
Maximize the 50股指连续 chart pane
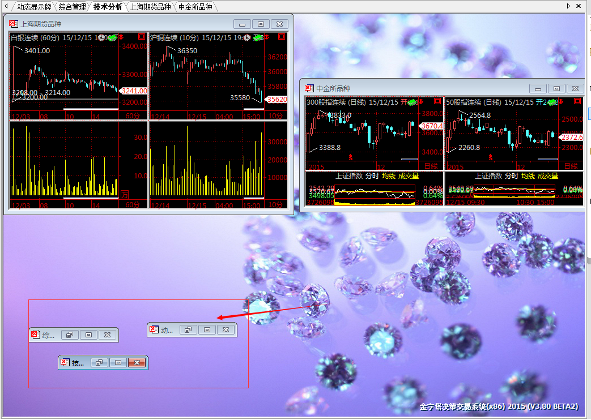577,101
